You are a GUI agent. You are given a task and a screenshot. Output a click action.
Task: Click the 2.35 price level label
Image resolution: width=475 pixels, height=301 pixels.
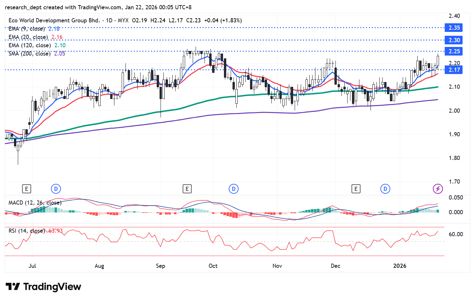click(454, 28)
